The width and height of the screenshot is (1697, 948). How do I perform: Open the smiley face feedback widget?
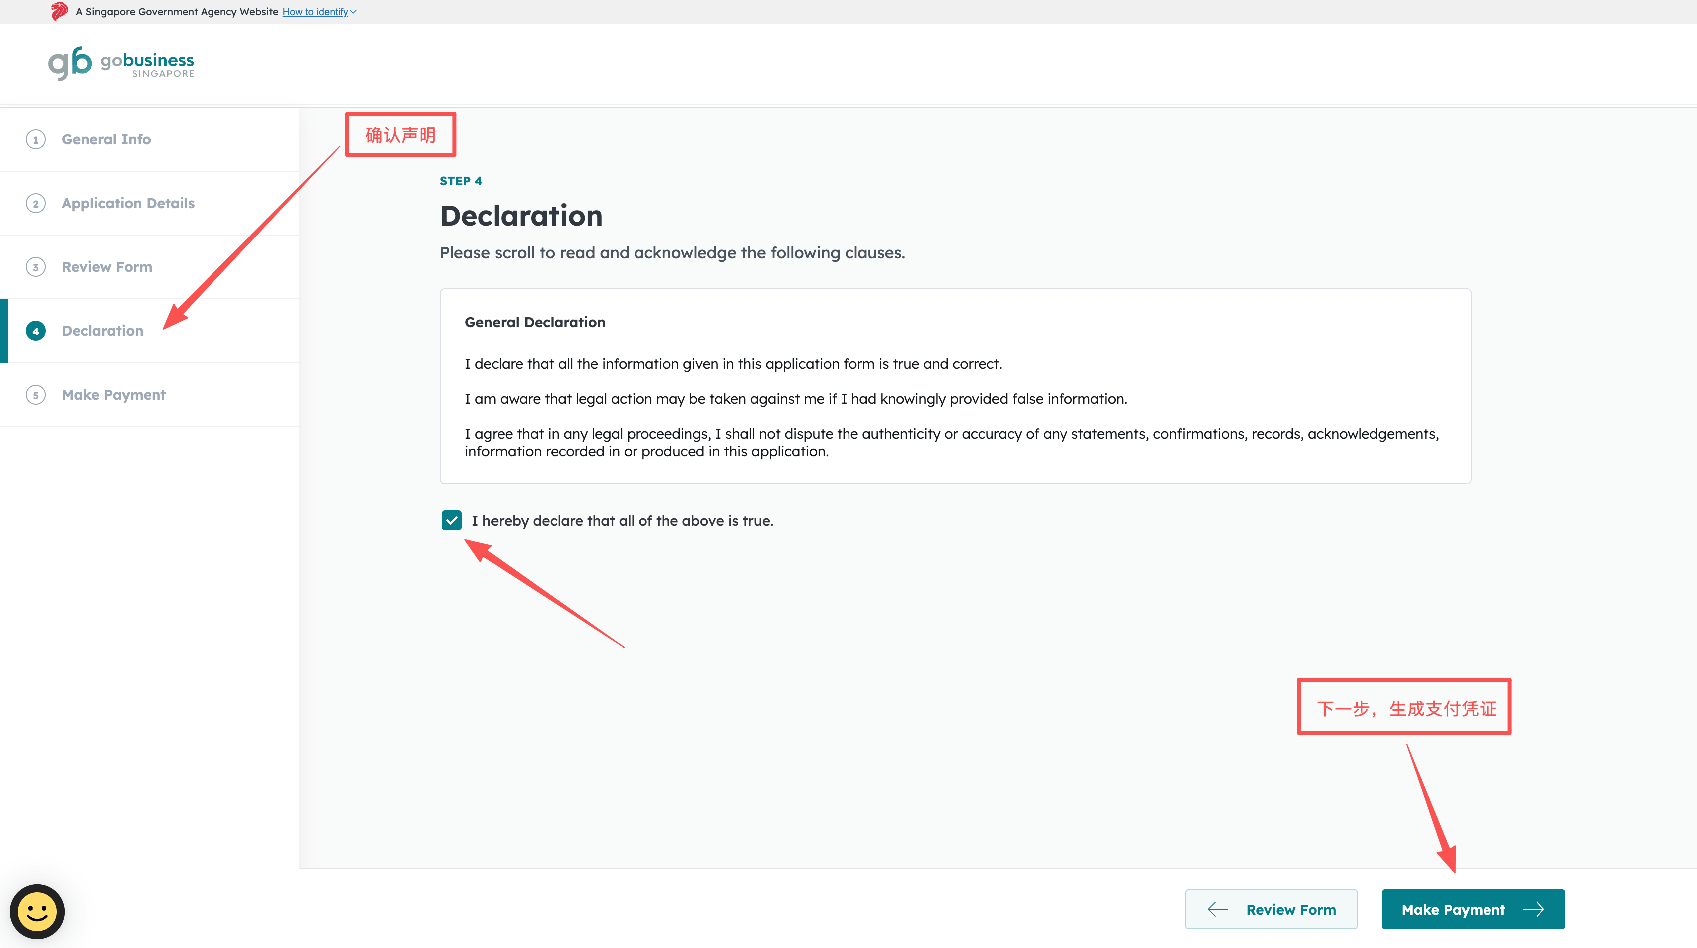click(37, 911)
